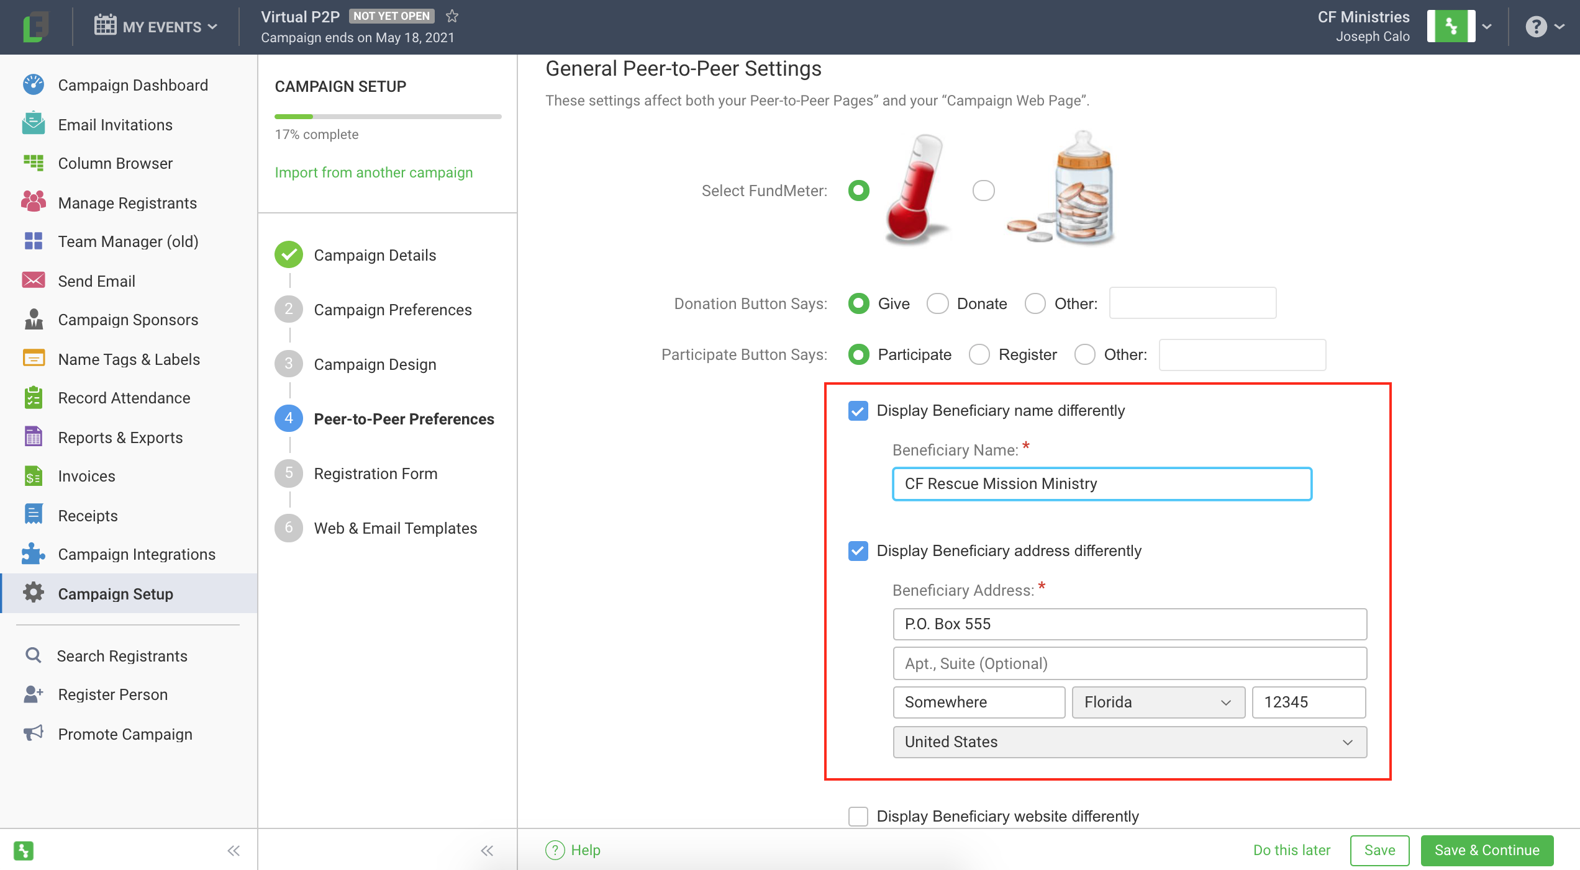Open the Florida state dropdown
Screen dimensions: 1580x870
point(1158,702)
